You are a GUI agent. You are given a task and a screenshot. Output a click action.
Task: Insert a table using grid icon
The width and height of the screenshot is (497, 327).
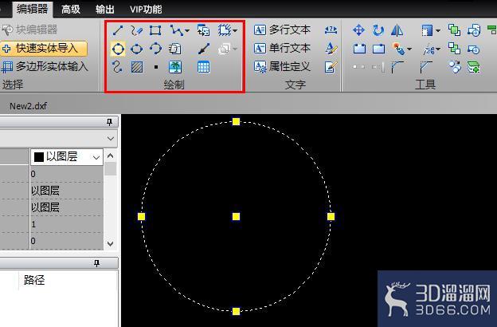click(203, 67)
